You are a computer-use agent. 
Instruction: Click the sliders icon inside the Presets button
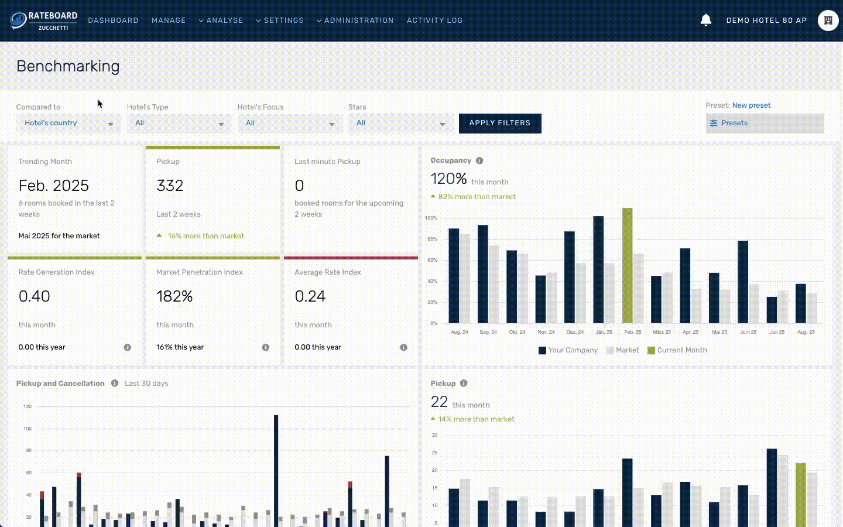coord(714,123)
